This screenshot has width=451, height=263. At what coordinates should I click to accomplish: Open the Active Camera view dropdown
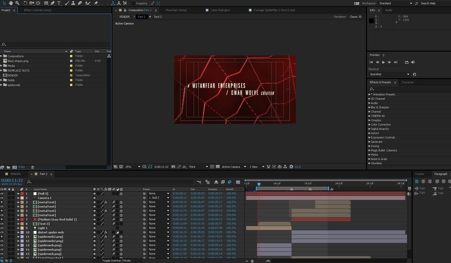coord(234,167)
